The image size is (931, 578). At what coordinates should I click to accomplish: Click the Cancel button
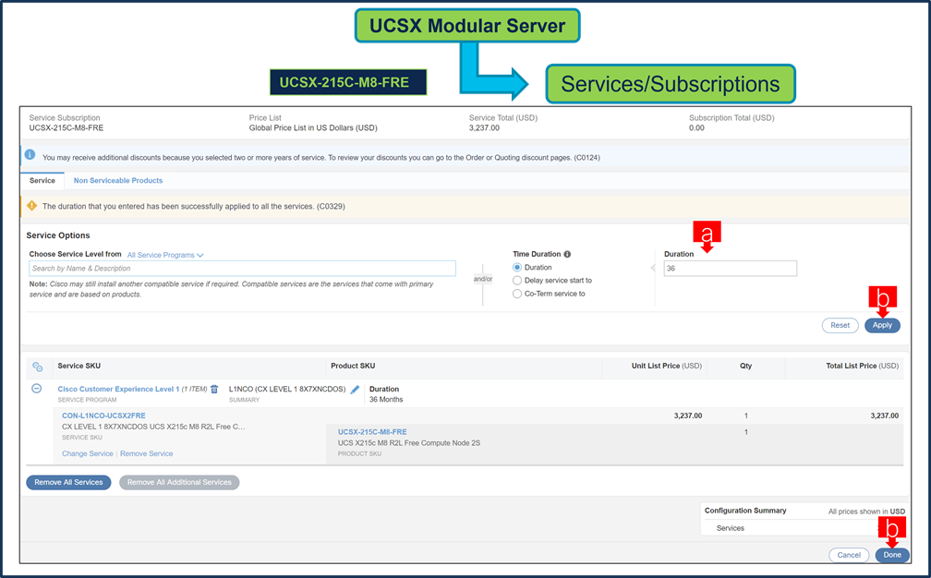[x=849, y=556]
